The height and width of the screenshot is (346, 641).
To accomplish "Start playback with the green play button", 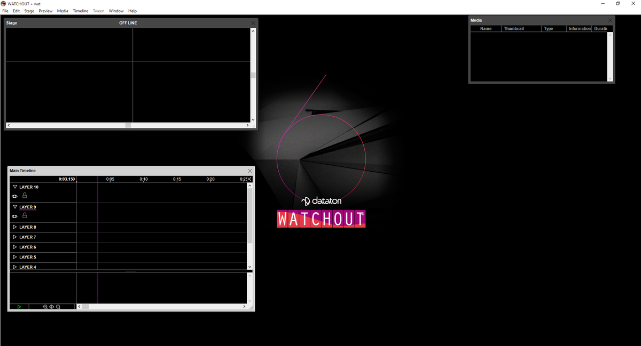I will 19,307.
